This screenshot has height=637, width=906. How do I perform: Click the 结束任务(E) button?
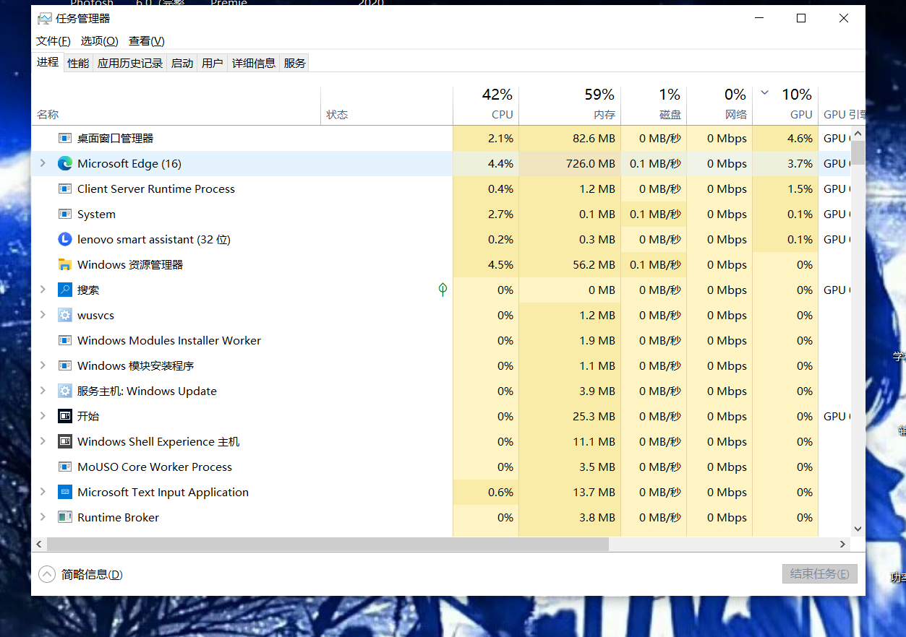pos(820,574)
